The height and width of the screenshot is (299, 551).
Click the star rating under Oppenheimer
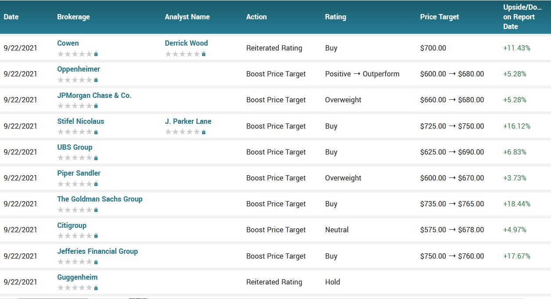tap(75, 80)
